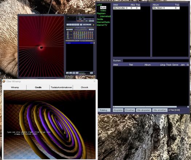Click the Previous track button in Winamp

68,25
